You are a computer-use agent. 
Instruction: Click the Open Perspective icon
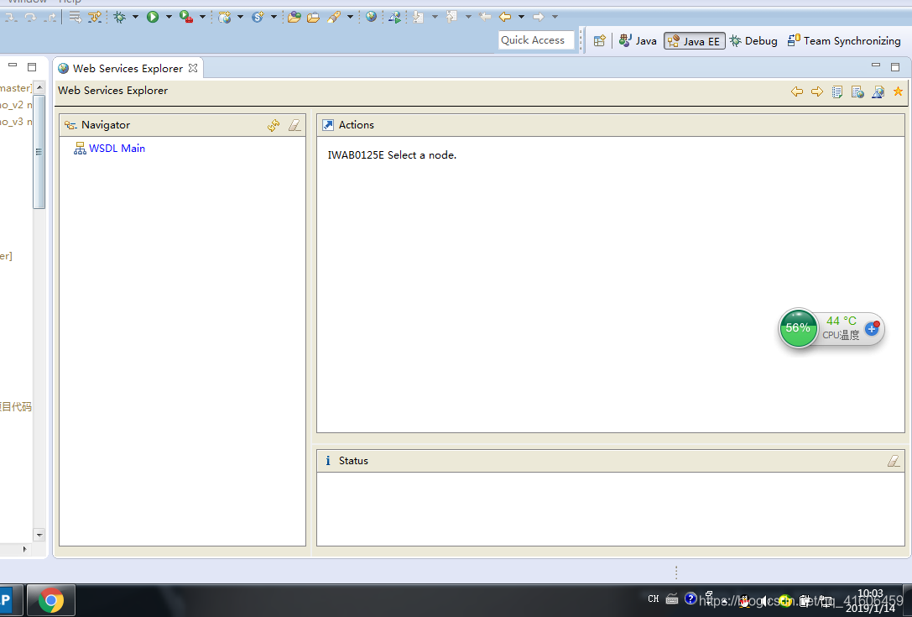[x=600, y=41]
